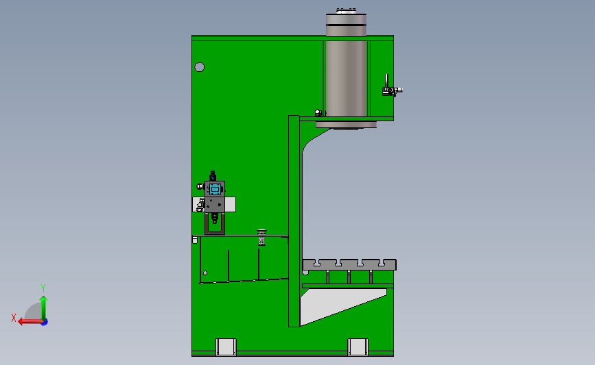
Task: Click the red X axis arrow of the triad
Action: (30, 322)
